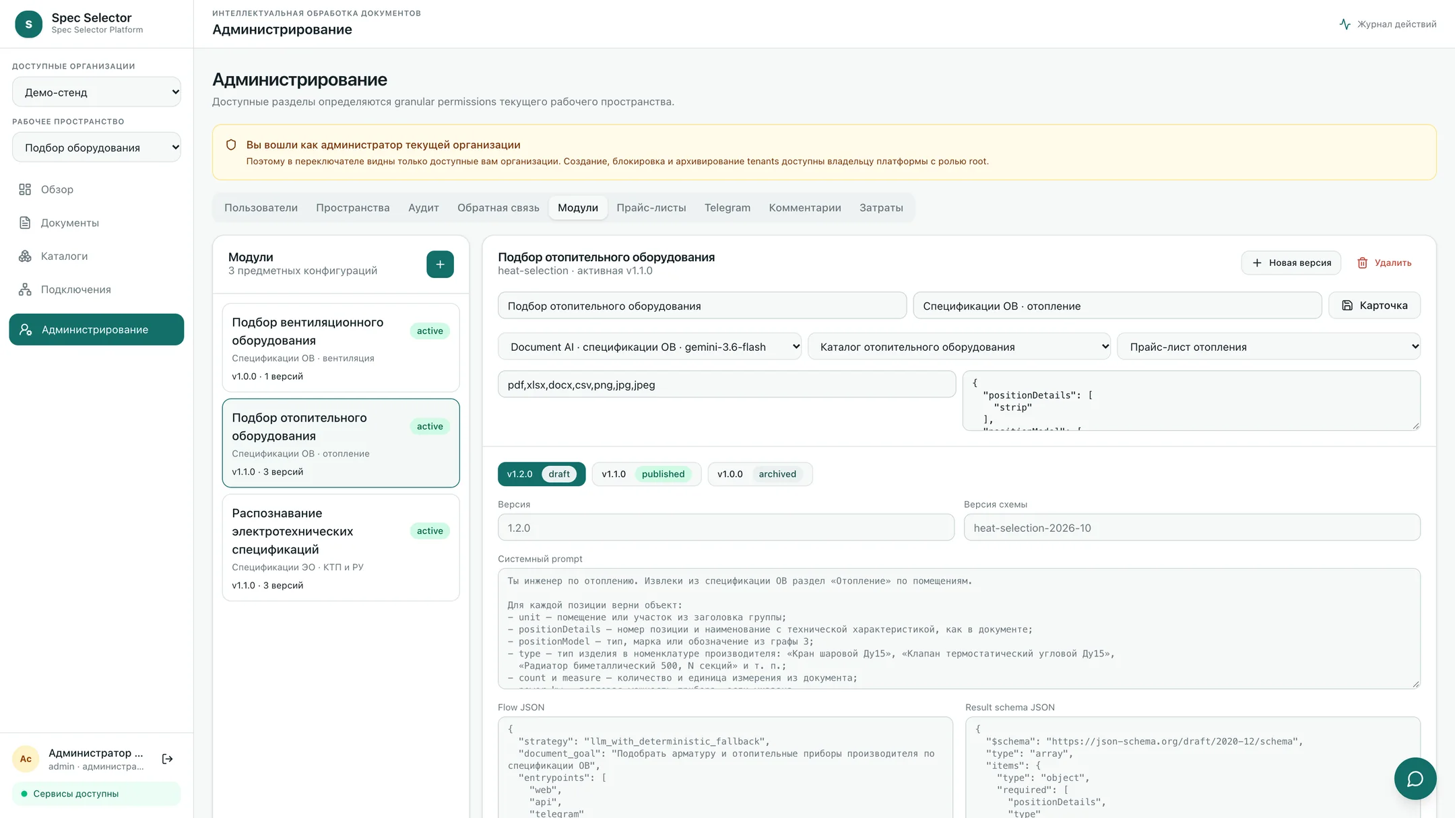Switch to the Пользователи tab
The height and width of the screenshot is (818, 1455).
pos(261,207)
